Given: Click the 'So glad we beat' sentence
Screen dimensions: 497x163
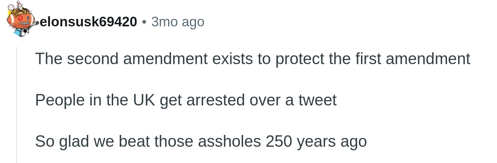Looking at the screenshot, I should point(201,141).
